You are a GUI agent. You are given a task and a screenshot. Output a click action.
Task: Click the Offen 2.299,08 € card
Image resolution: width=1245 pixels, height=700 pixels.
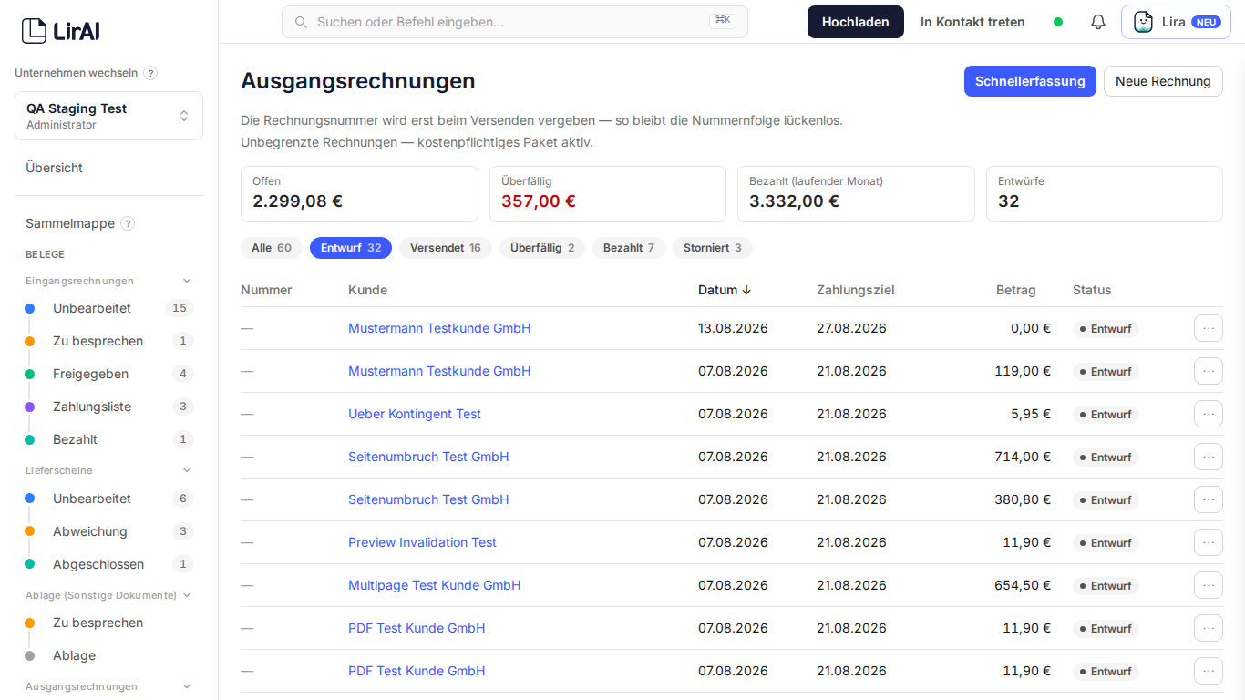click(359, 194)
